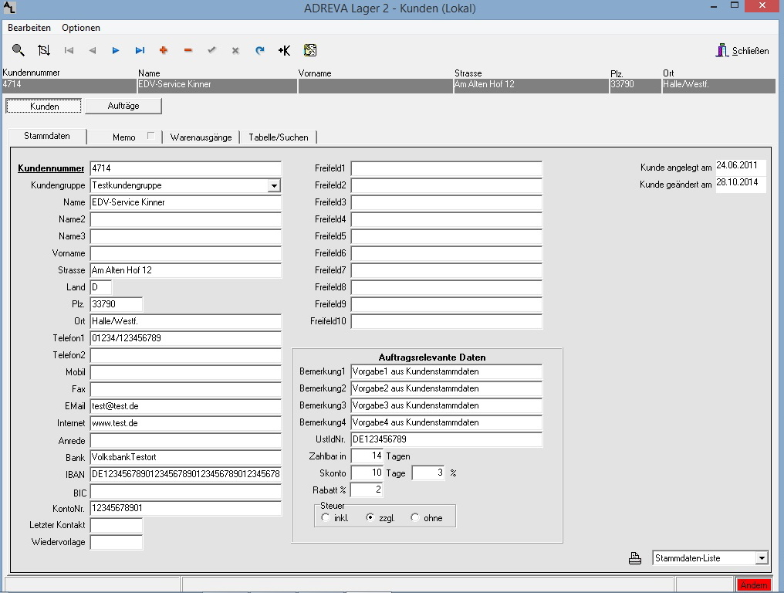Screen dimensions: 784x593
Task: Open the Aufträge section
Action: coord(123,106)
